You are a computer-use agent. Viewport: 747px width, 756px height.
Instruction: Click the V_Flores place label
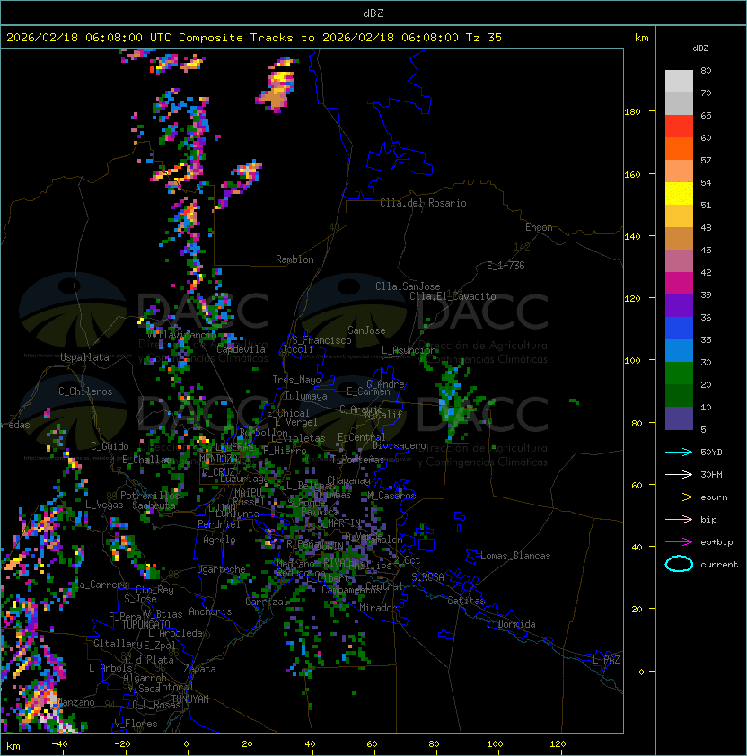136,724
